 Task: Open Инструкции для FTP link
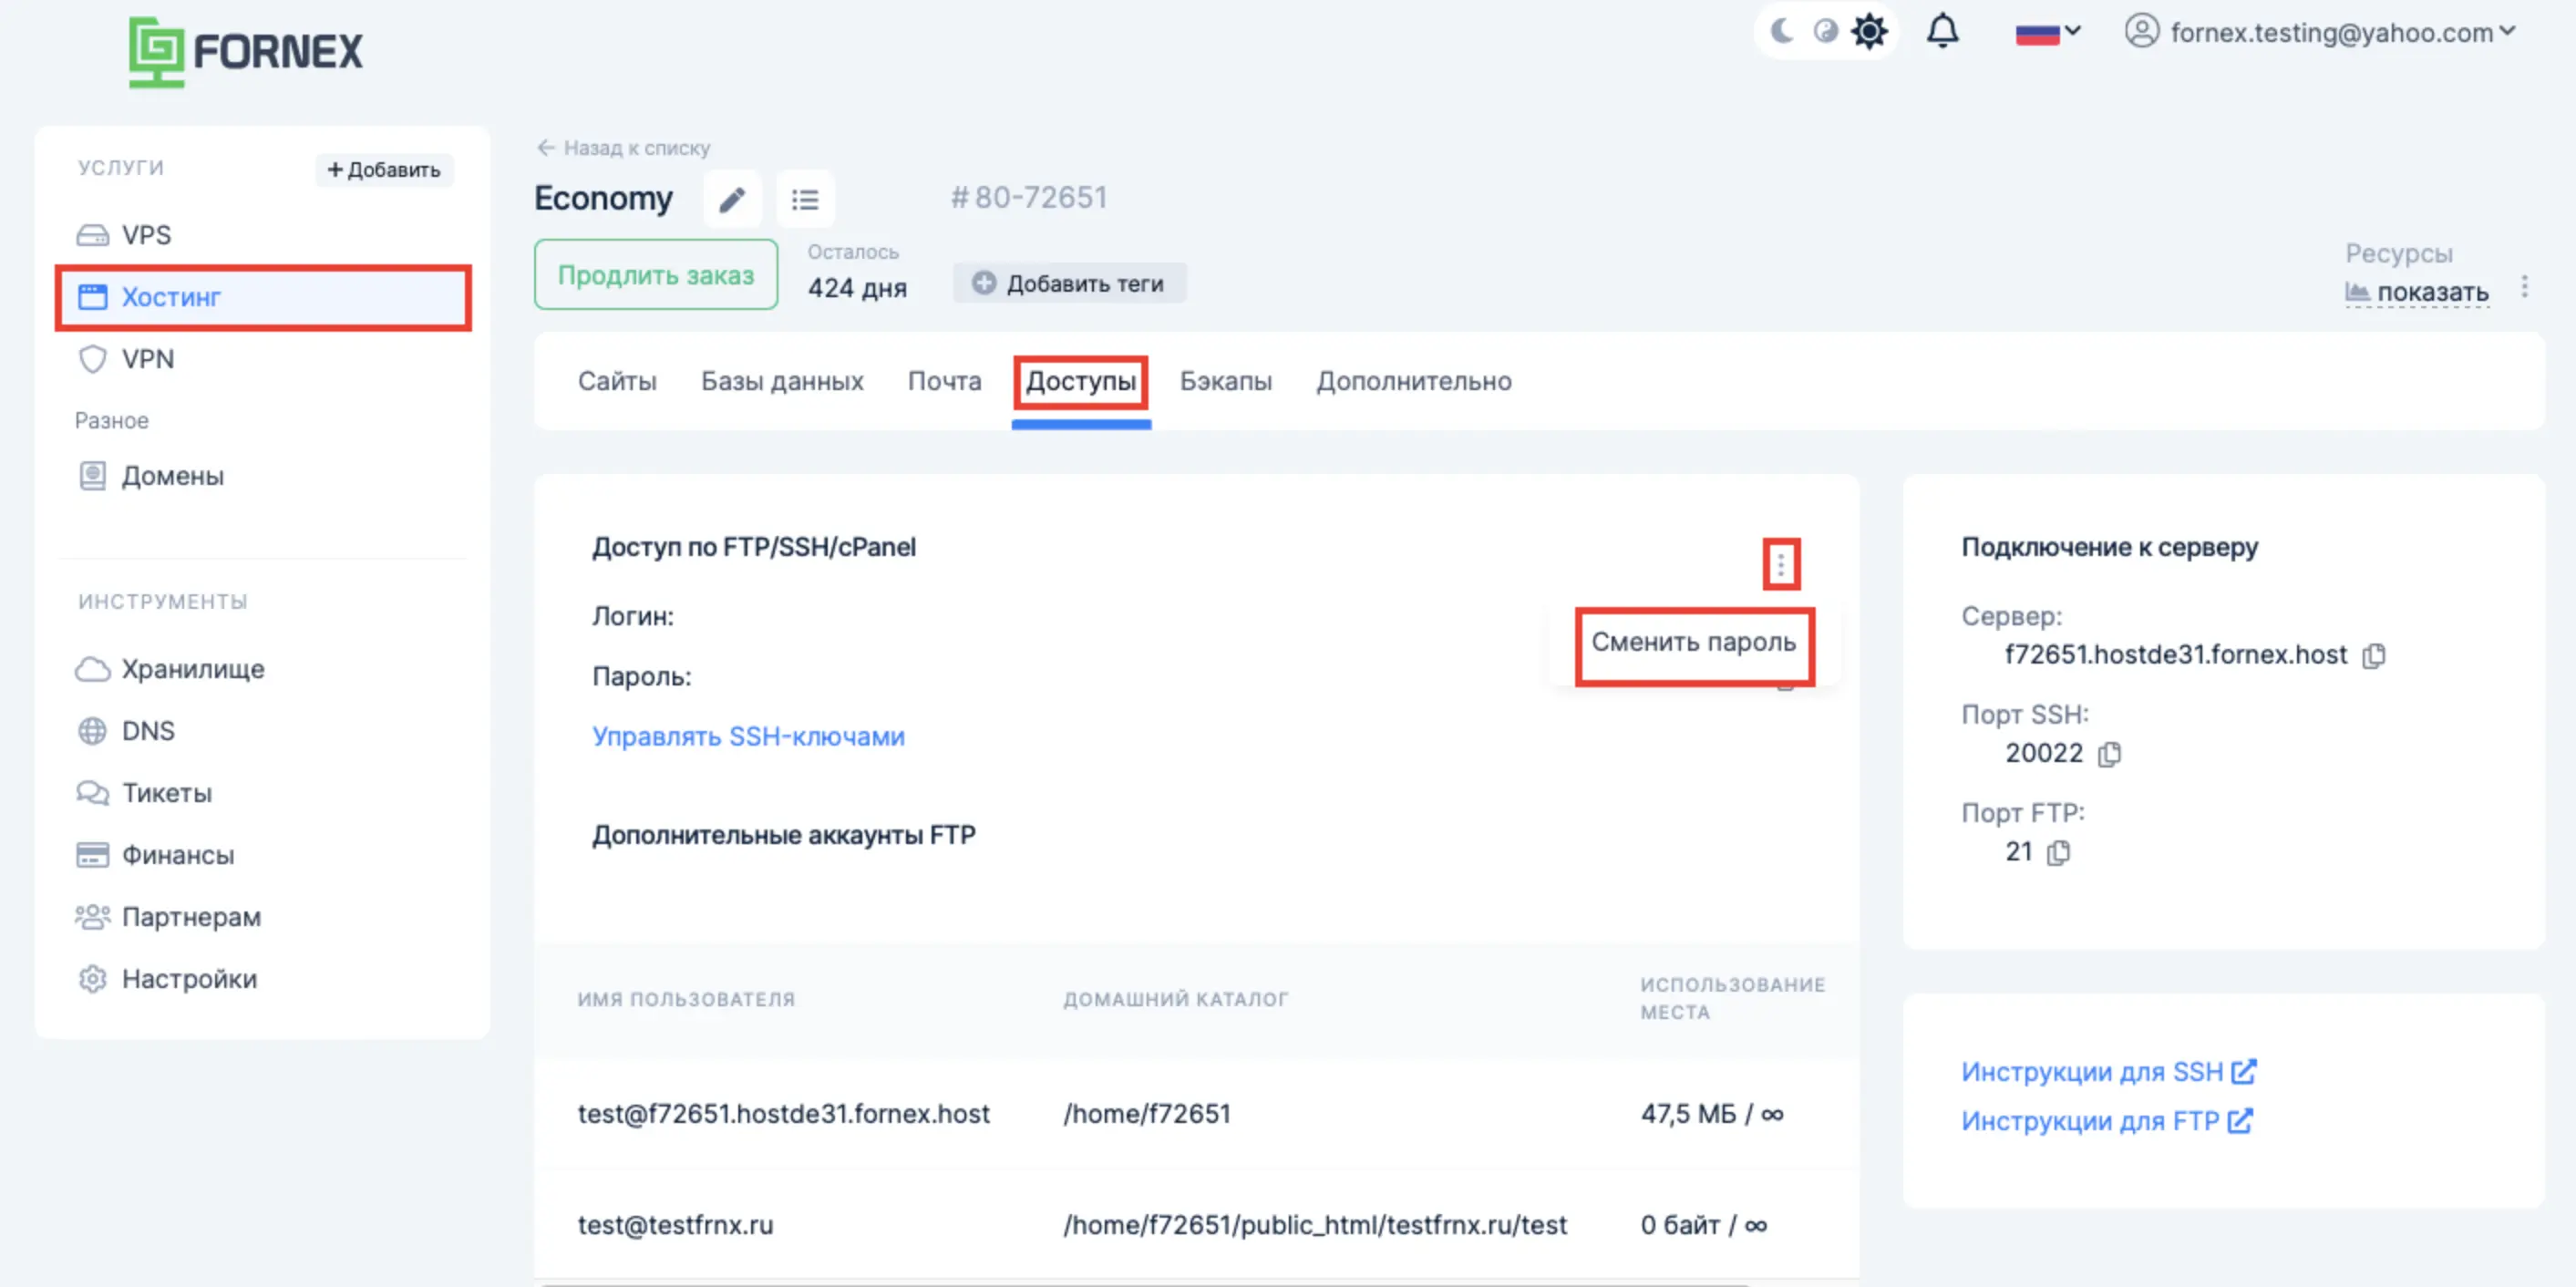(x=2106, y=1121)
